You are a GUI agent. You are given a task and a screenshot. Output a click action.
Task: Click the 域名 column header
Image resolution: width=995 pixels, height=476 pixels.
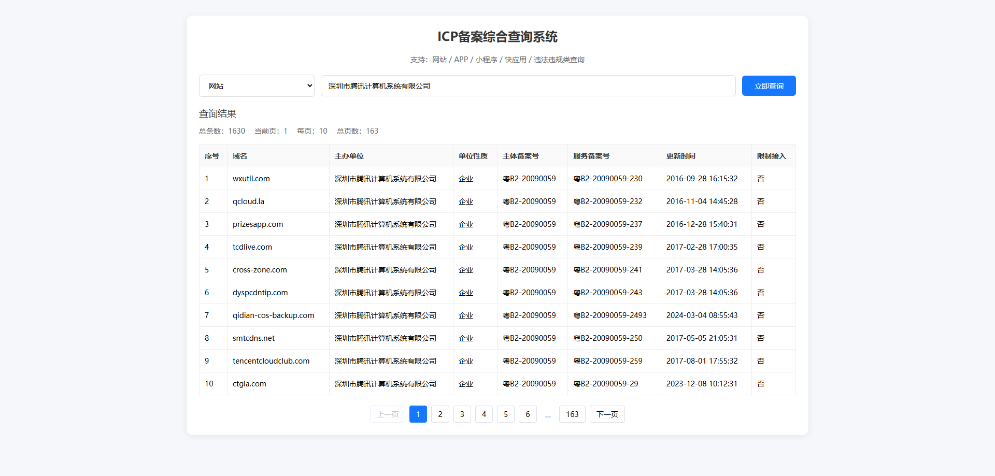[240, 156]
